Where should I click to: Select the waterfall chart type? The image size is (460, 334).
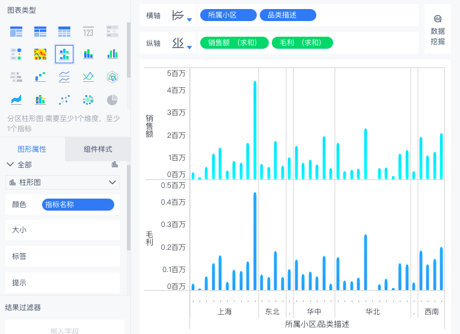point(40,77)
